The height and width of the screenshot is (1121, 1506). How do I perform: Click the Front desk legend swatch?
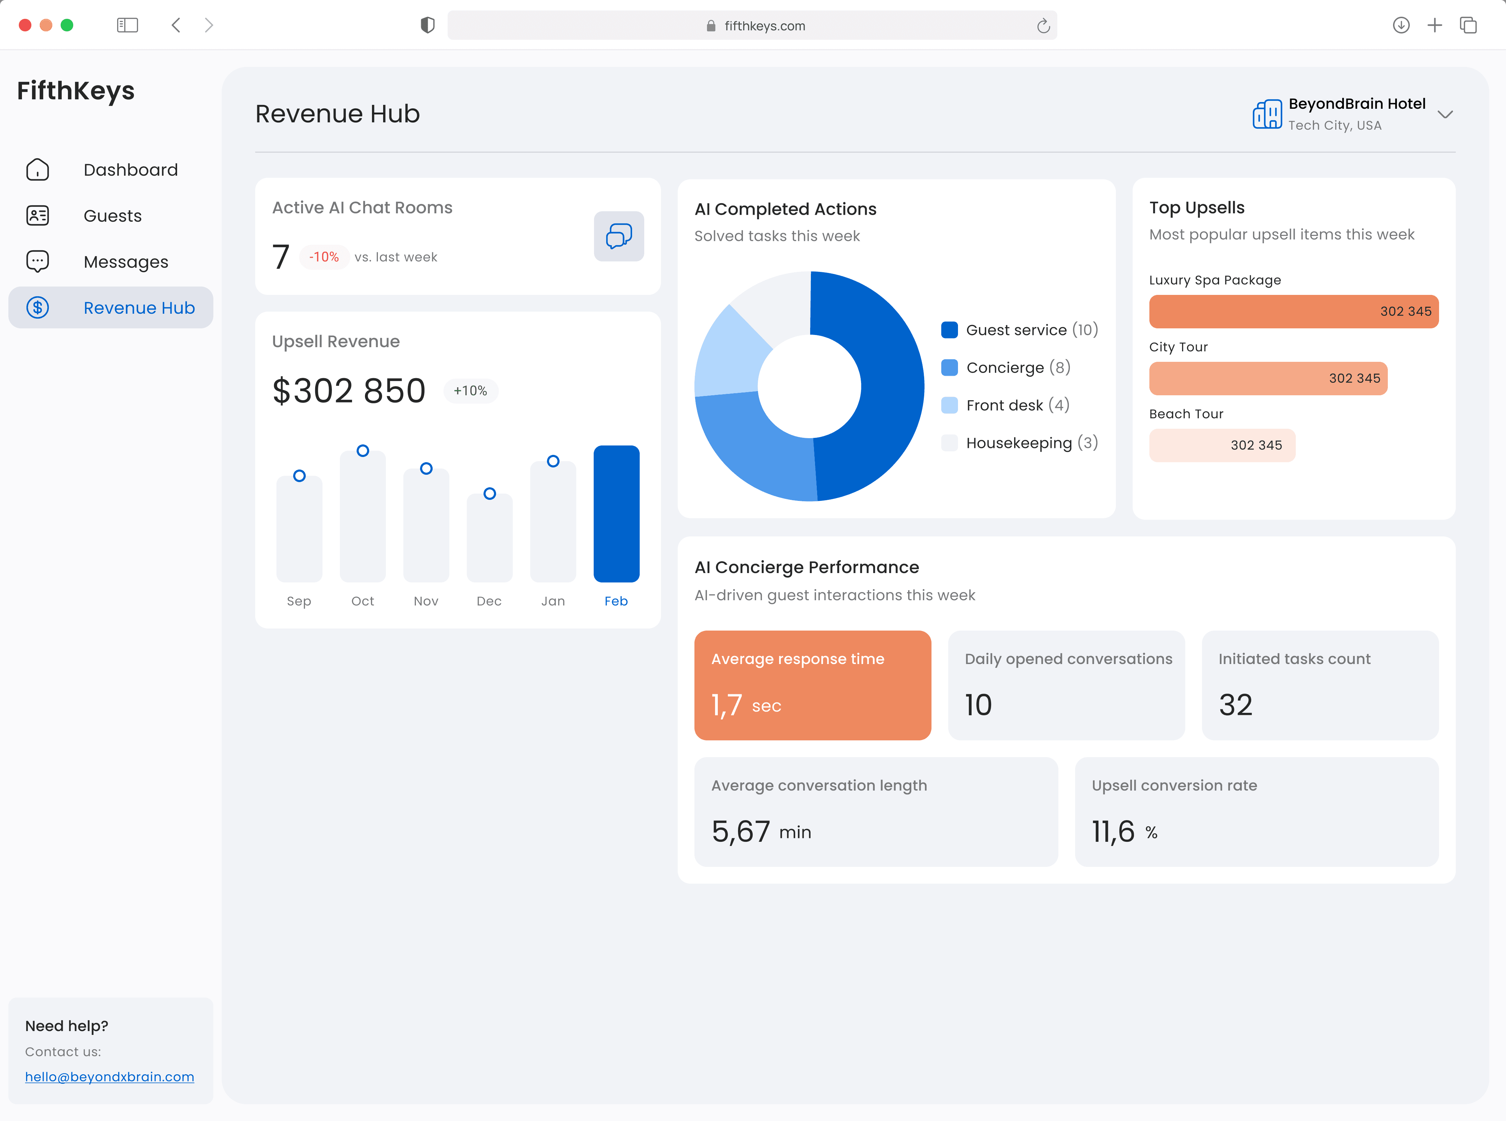tap(950, 405)
